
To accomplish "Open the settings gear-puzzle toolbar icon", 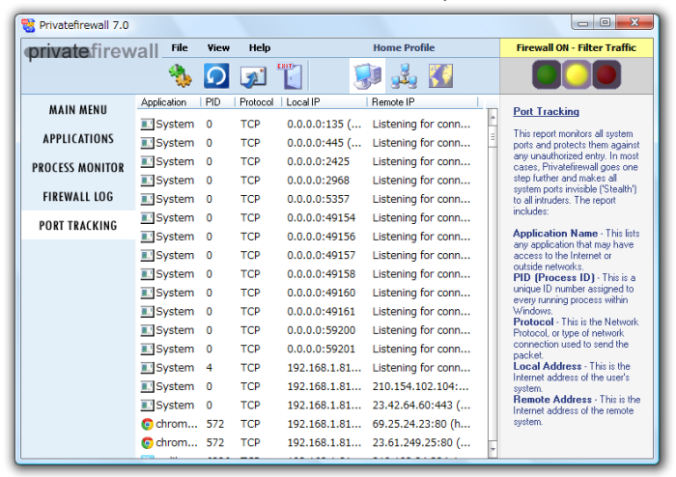I will coord(181,76).
